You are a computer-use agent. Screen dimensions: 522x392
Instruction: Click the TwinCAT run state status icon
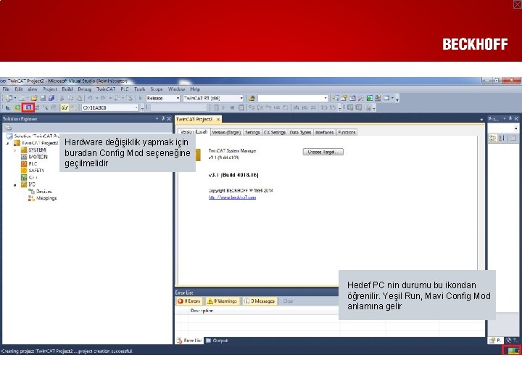pyautogui.click(x=513, y=351)
